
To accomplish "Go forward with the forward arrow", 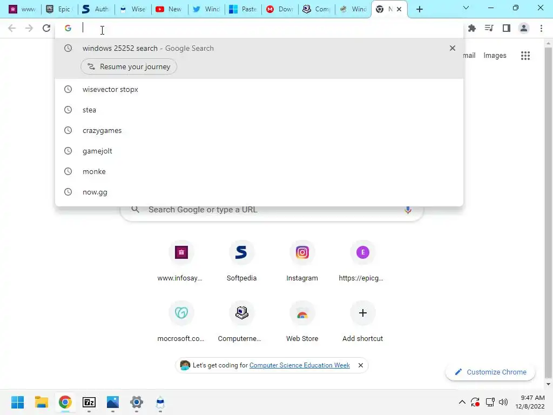I will coord(29,28).
